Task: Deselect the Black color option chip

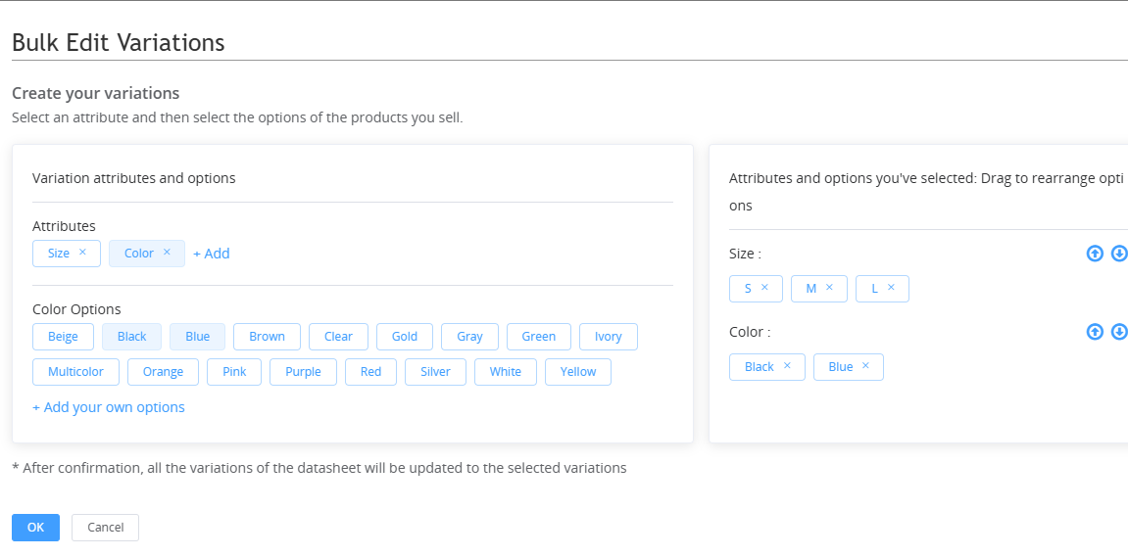Action: [x=131, y=337]
